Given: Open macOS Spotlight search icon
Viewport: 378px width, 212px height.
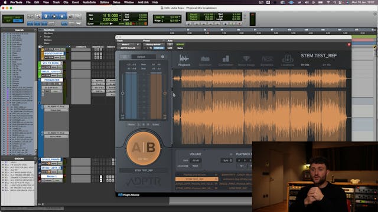Looking at the screenshot, I should 335,2.
